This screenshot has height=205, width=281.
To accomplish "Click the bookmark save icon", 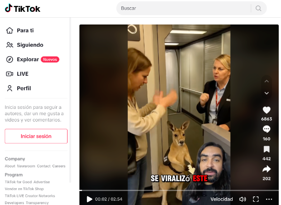I will (266, 149).
